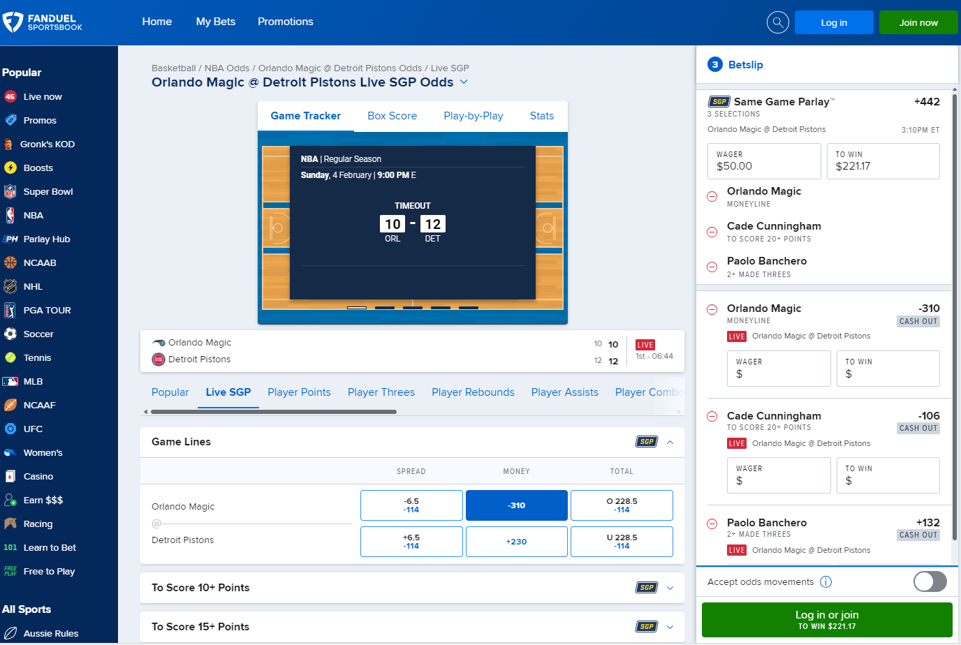This screenshot has width=961, height=645.
Task: Select the Game Tracker tab
Action: tap(306, 116)
